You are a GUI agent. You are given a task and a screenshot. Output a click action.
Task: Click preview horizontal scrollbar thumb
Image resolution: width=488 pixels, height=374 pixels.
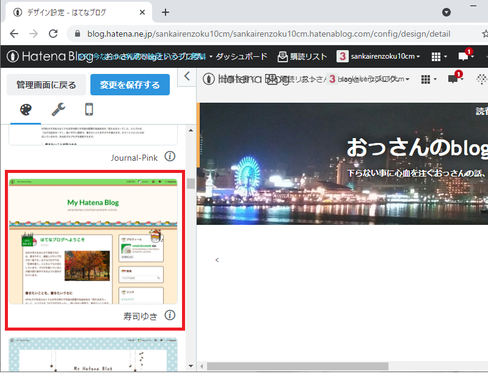coord(297,366)
